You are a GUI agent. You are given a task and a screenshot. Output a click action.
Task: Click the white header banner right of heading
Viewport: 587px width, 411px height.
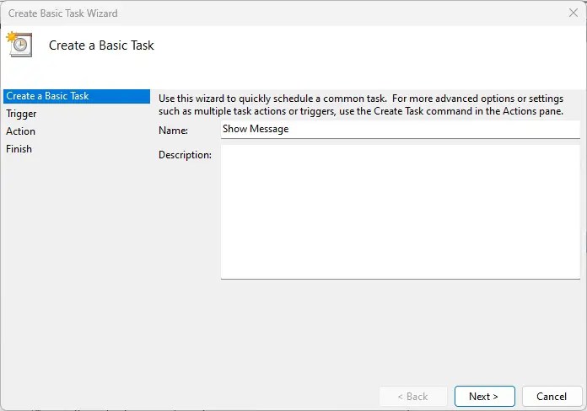tap(380, 45)
